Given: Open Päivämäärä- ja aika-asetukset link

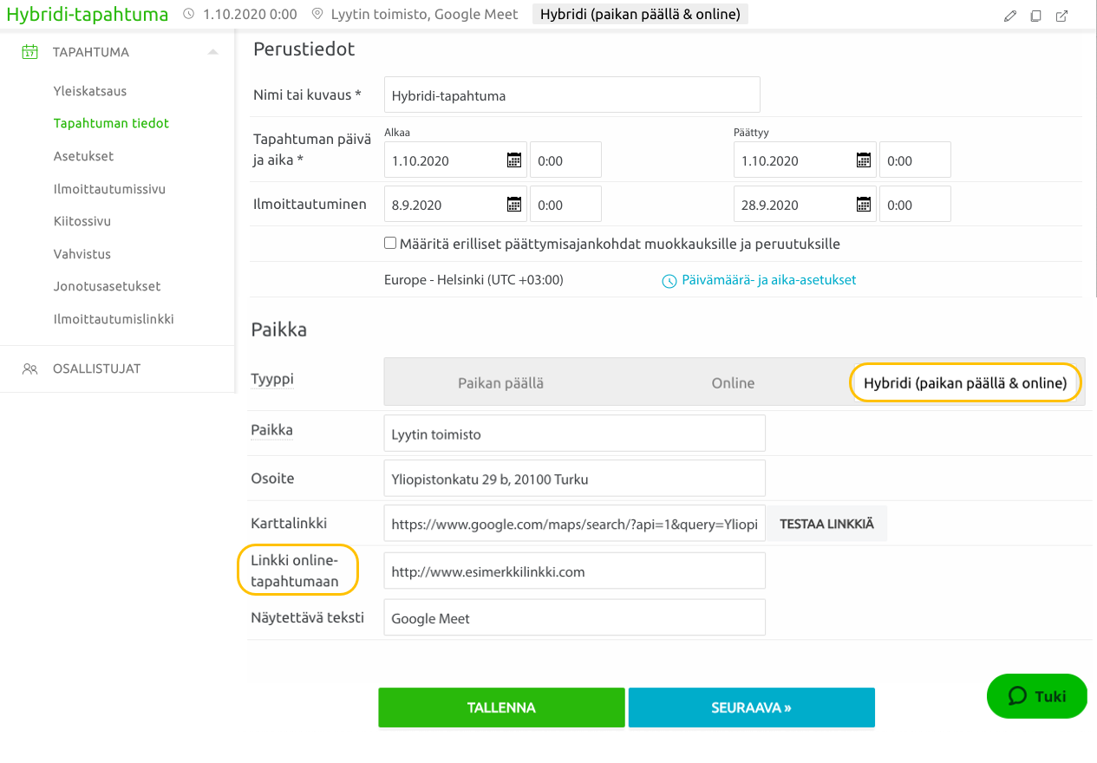Looking at the screenshot, I should 759,280.
